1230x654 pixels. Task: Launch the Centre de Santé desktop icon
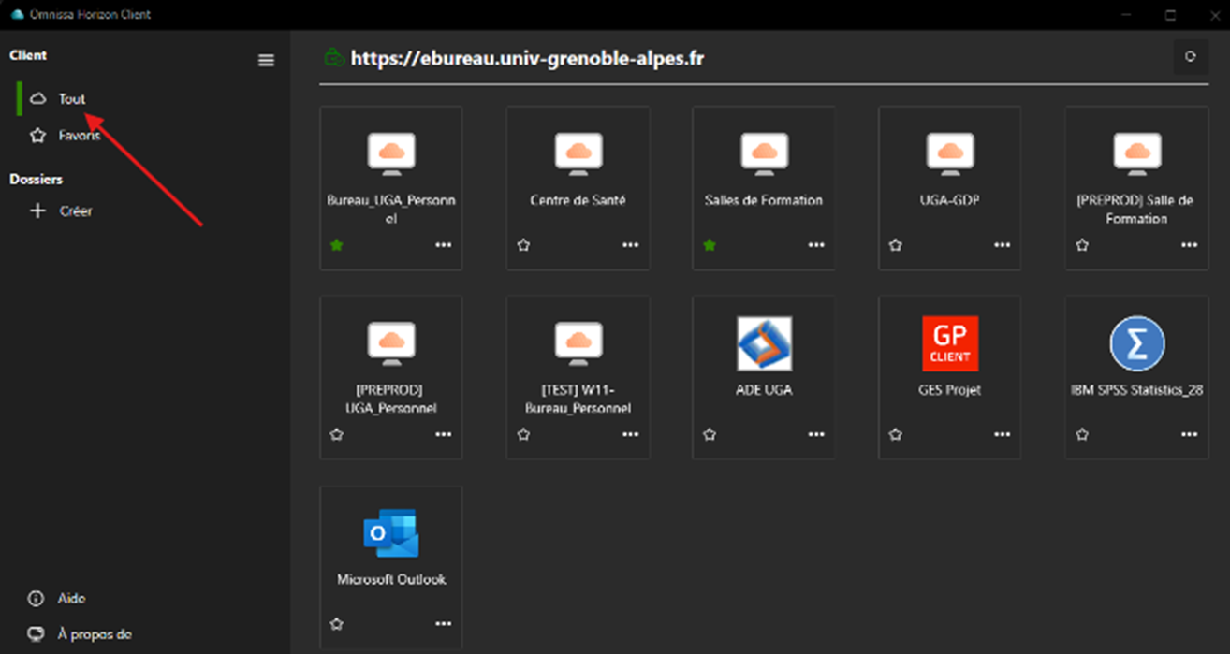click(578, 154)
